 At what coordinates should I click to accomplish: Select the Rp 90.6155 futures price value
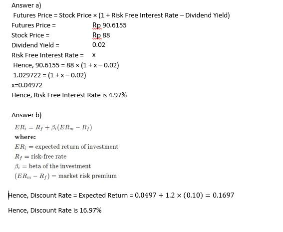click(x=109, y=25)
